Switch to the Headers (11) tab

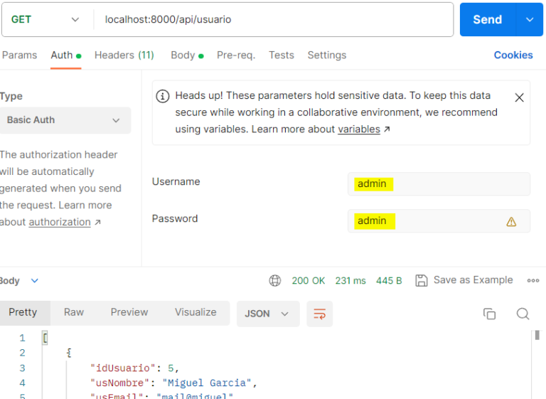click(124, 55)
